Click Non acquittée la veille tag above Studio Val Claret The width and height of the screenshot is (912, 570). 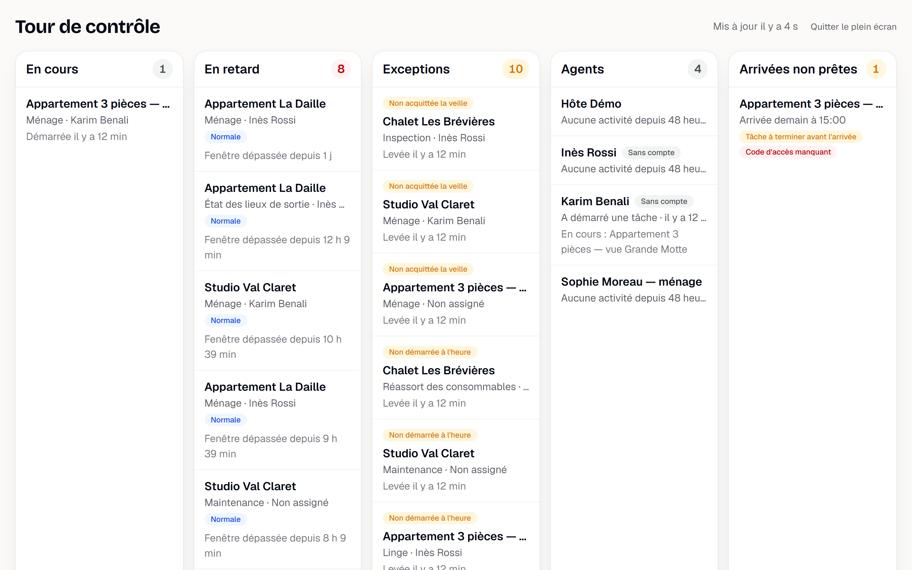click(428, 186)
